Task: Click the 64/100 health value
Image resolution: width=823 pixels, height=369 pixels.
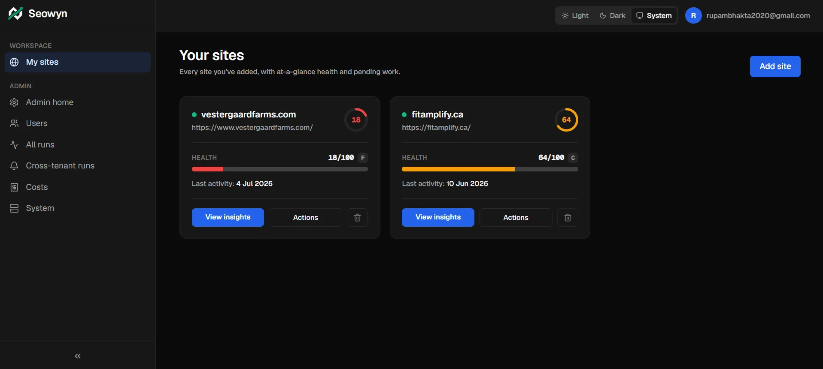Action: tap(551, 158)
